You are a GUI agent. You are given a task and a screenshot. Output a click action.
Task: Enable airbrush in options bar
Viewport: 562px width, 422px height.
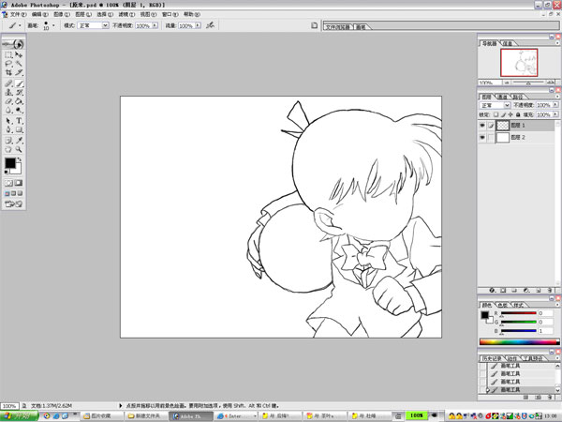click(211, 25)
